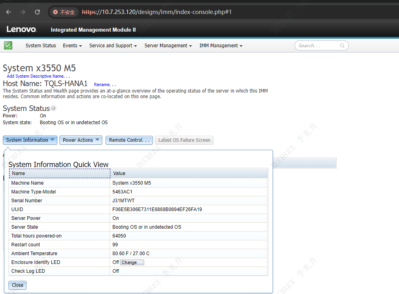
Task: Click the browser URL address field
Action: click(157, 12)
